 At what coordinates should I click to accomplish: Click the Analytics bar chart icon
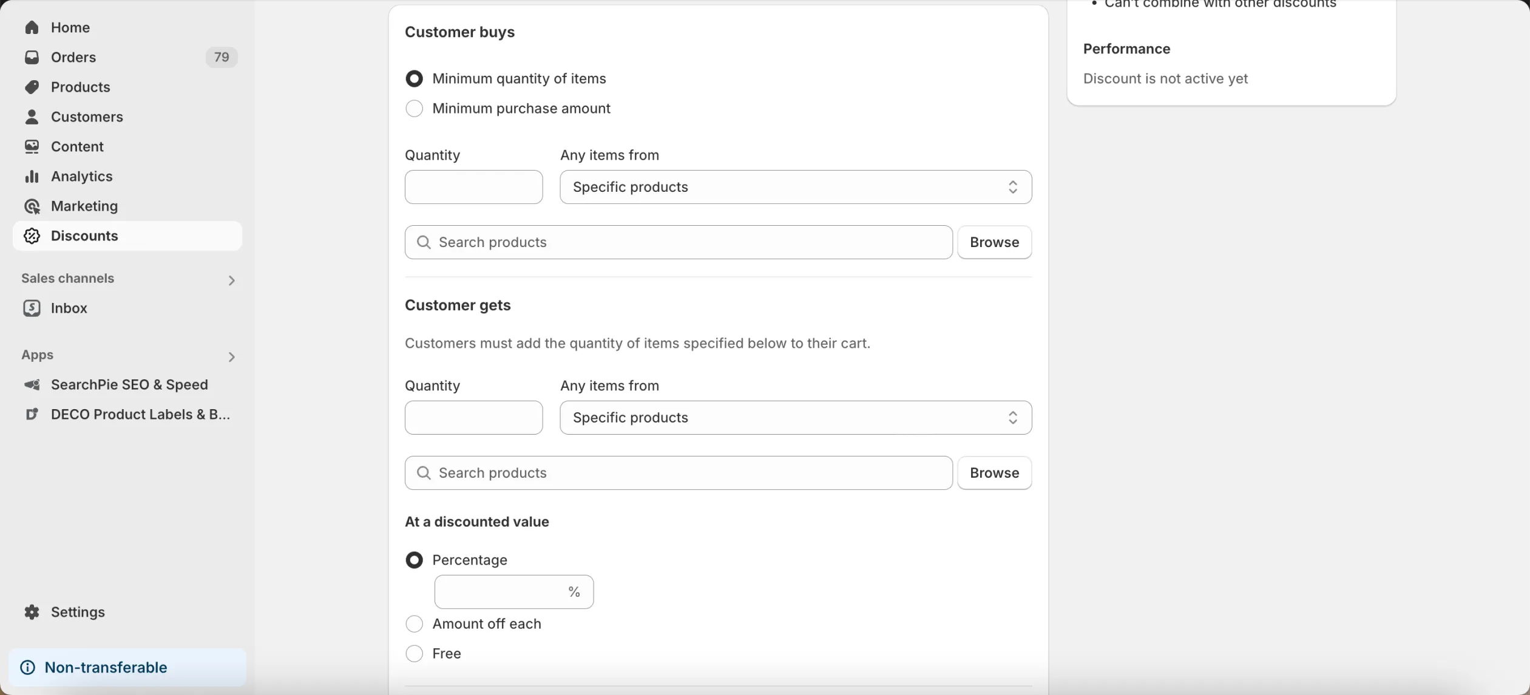click(x=32, y=176)
